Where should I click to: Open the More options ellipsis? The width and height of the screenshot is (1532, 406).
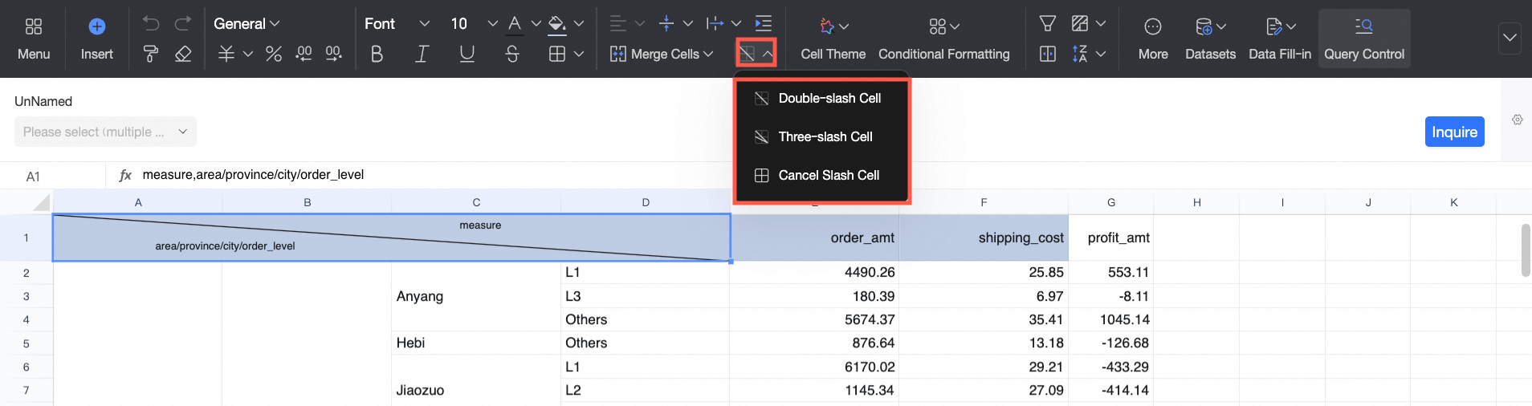click(x=1153, y=26)
